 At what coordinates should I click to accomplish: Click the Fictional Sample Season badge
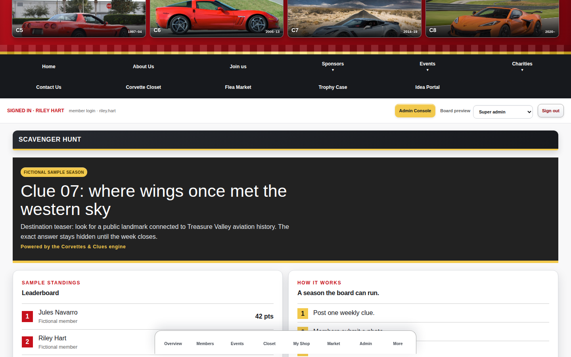(x=54, y=172)
